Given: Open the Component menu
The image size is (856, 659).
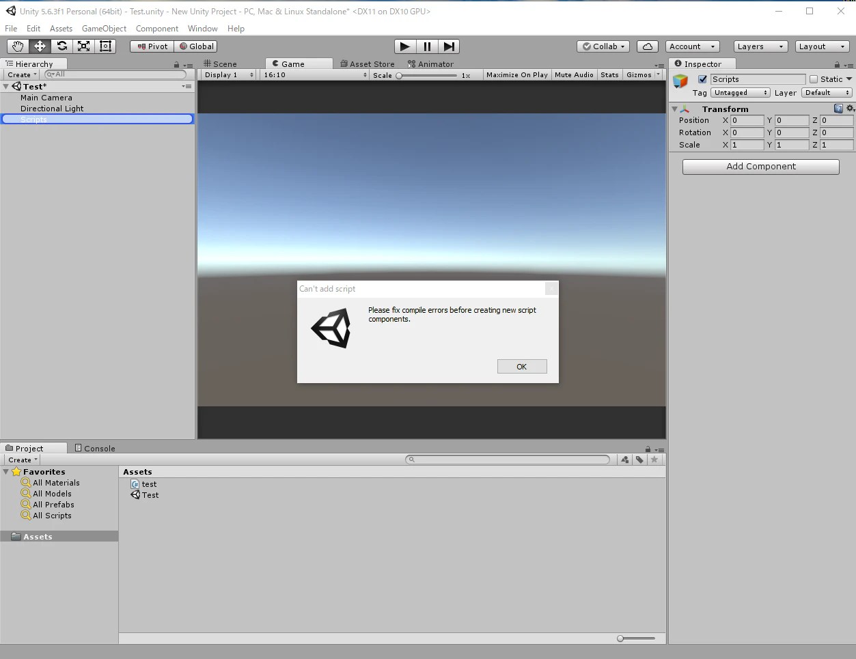Looking at the screenshot, I should [x=157, y=29].
